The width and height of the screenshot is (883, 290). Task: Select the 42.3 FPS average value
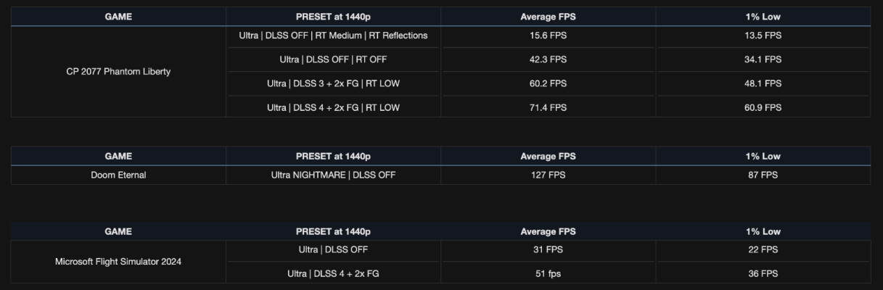click(548, 59)
